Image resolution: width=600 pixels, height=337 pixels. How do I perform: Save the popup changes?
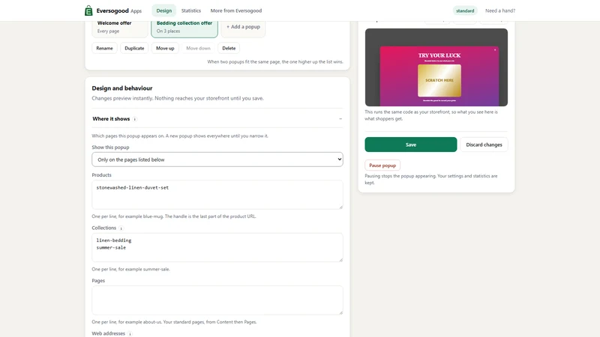click(x=410, y=145)
